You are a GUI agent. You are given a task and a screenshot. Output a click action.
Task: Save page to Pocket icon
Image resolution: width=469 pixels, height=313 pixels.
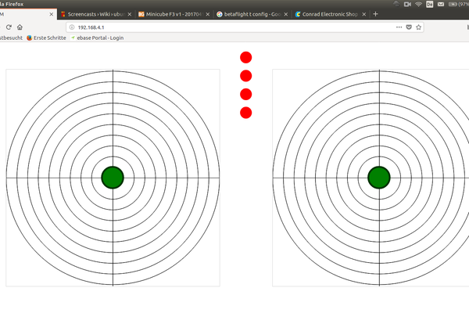point(409,27)
